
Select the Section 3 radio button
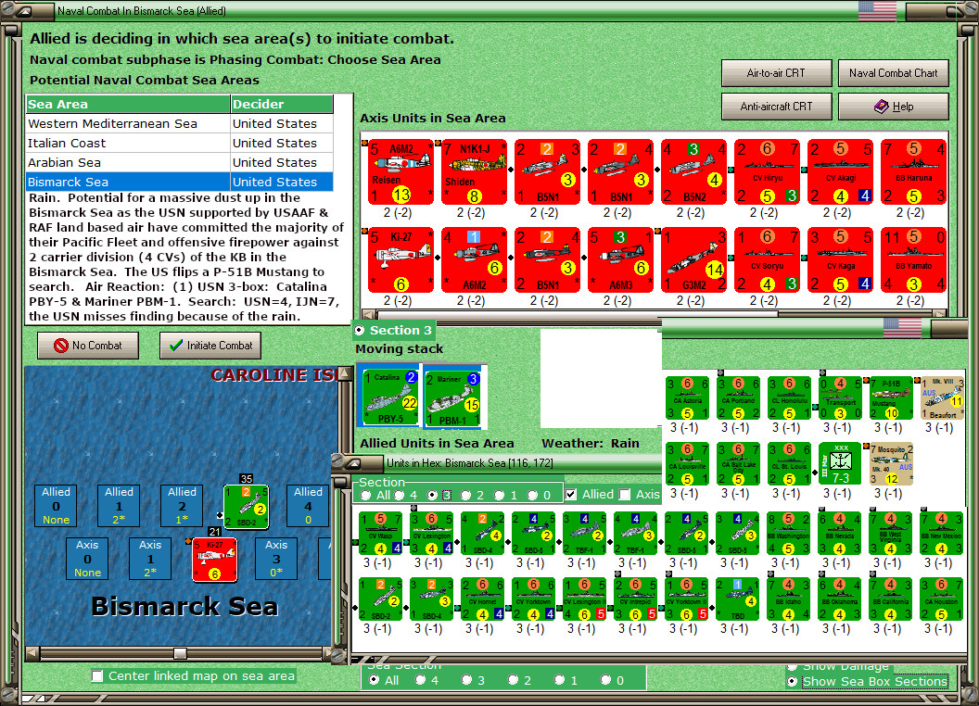(360, 330)
